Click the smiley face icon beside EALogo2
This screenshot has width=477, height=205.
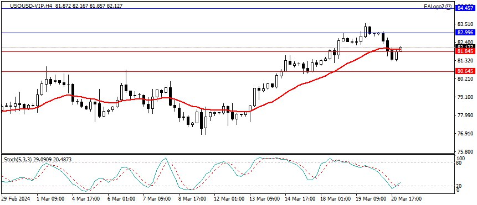[x=449, y=7]
